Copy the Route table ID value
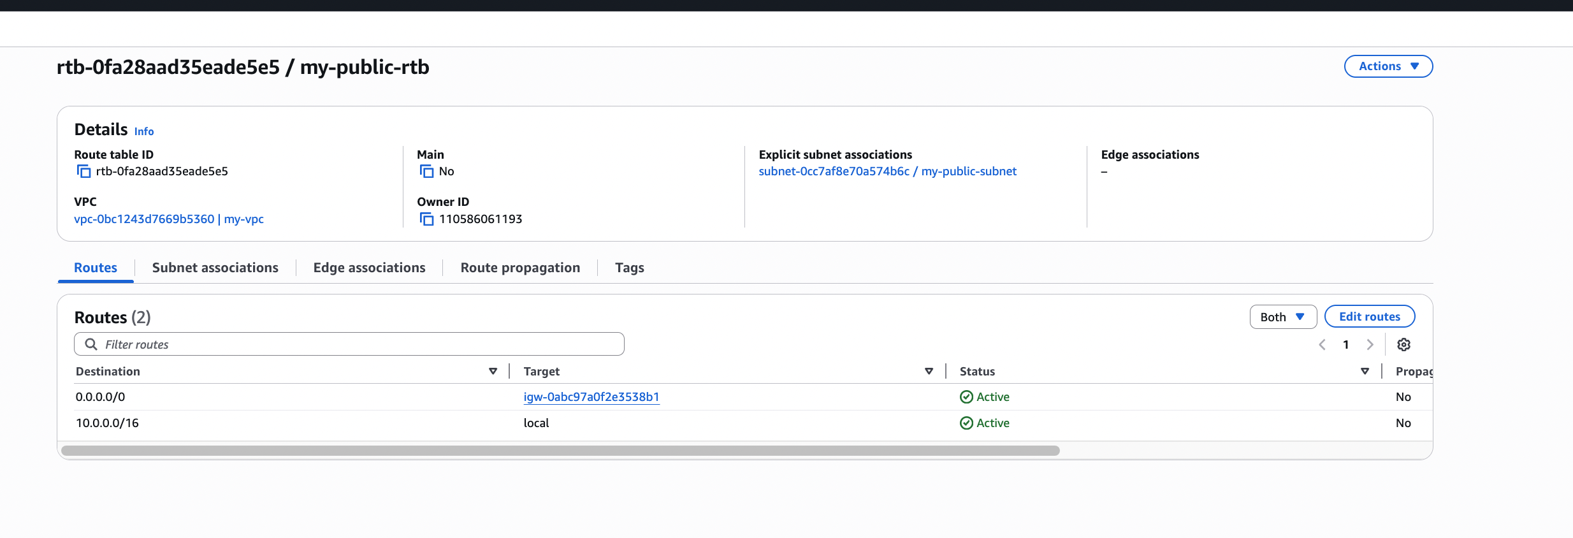The image size is (1573, 538). point(83,171)
